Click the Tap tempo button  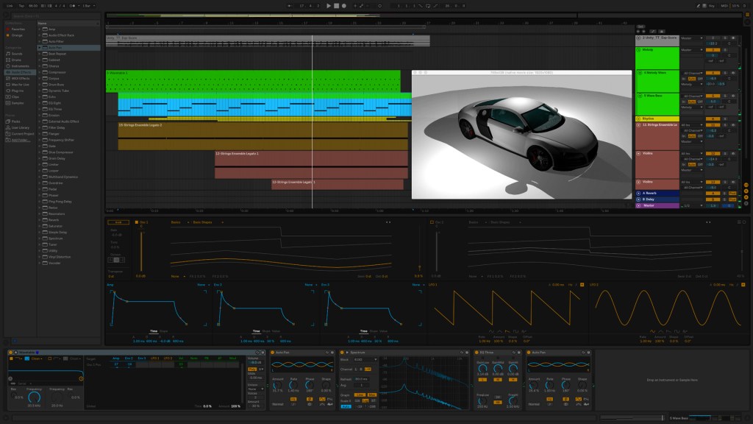(21, 6)
